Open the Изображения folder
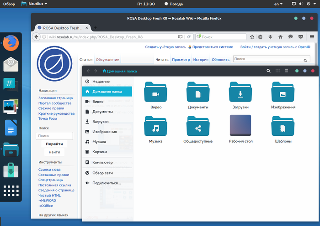Viewport: 320px width, 226px height. pyautogui.click(x=283, y=95)
